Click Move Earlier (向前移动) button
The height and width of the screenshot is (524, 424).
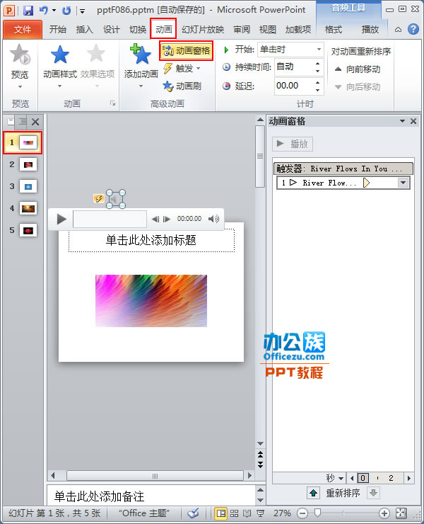[357, 69]
